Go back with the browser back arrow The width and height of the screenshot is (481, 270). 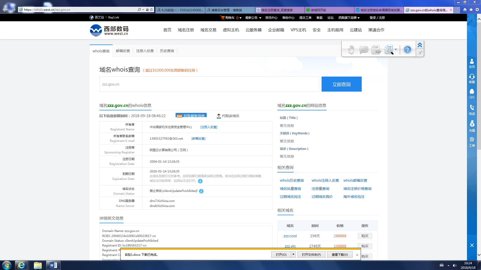click(5, 9)
